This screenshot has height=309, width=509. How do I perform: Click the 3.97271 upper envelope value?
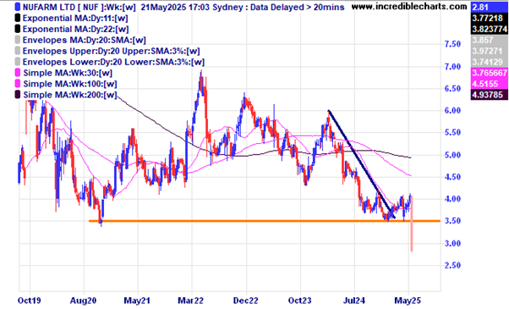490,51
